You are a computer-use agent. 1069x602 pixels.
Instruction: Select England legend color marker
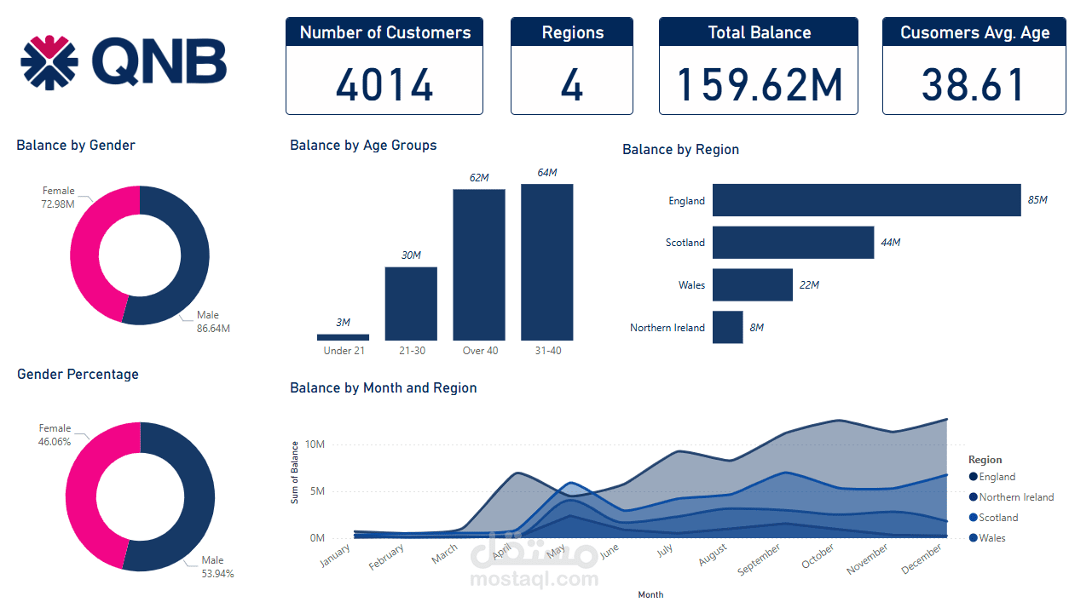[x=973, y=478]
